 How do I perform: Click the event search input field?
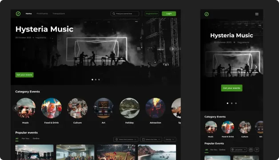[125, 14]
